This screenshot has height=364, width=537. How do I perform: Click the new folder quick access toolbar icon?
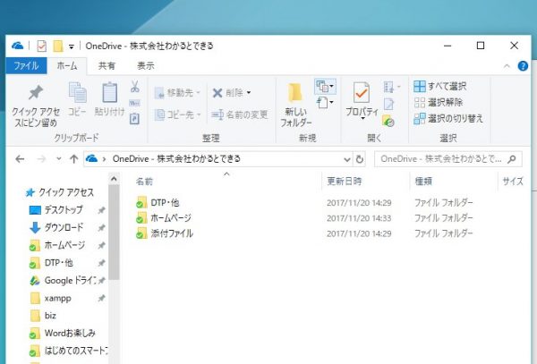pyautogui.click(x=58, y=46)
